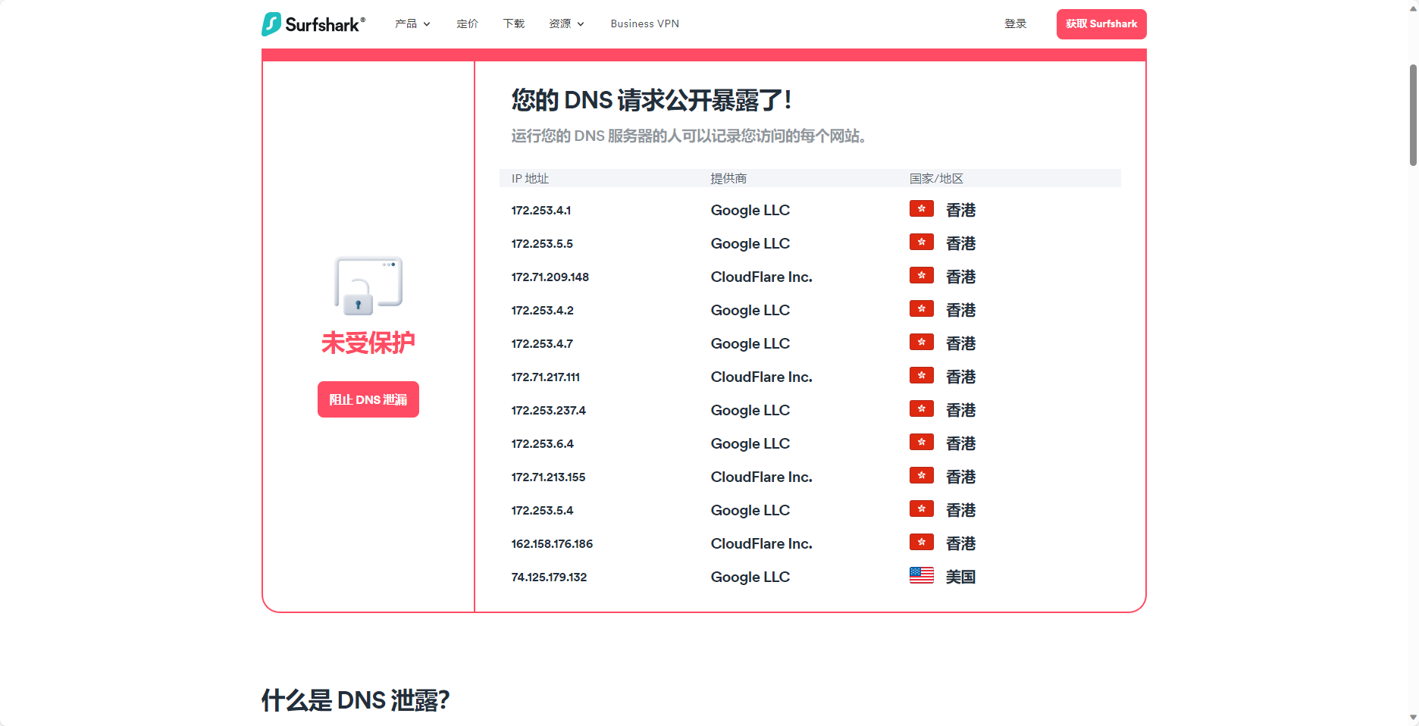This screenshot has height=726, width=1419.
Task: Select IP address 172.253.6.4
Action: coord(543,444)
